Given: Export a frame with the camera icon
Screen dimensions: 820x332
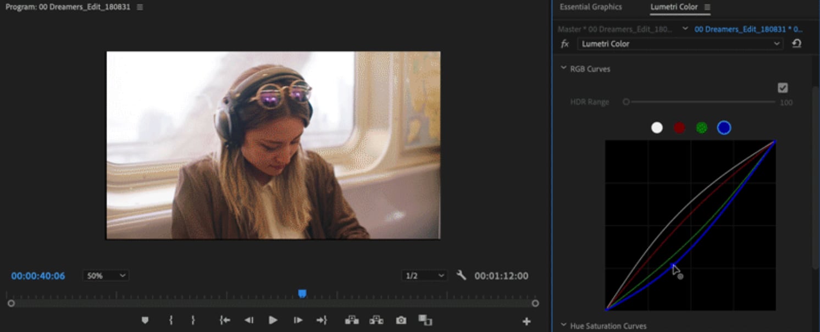Looking at the screenshot, I should (x=401, y=320).
